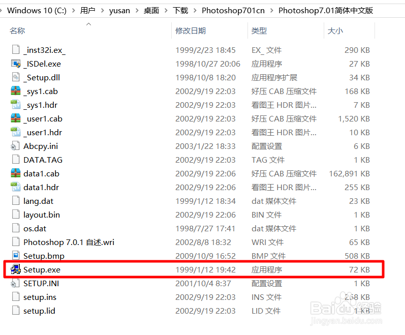Click the WRI 文件 type cell

click(x=268, y=242)
